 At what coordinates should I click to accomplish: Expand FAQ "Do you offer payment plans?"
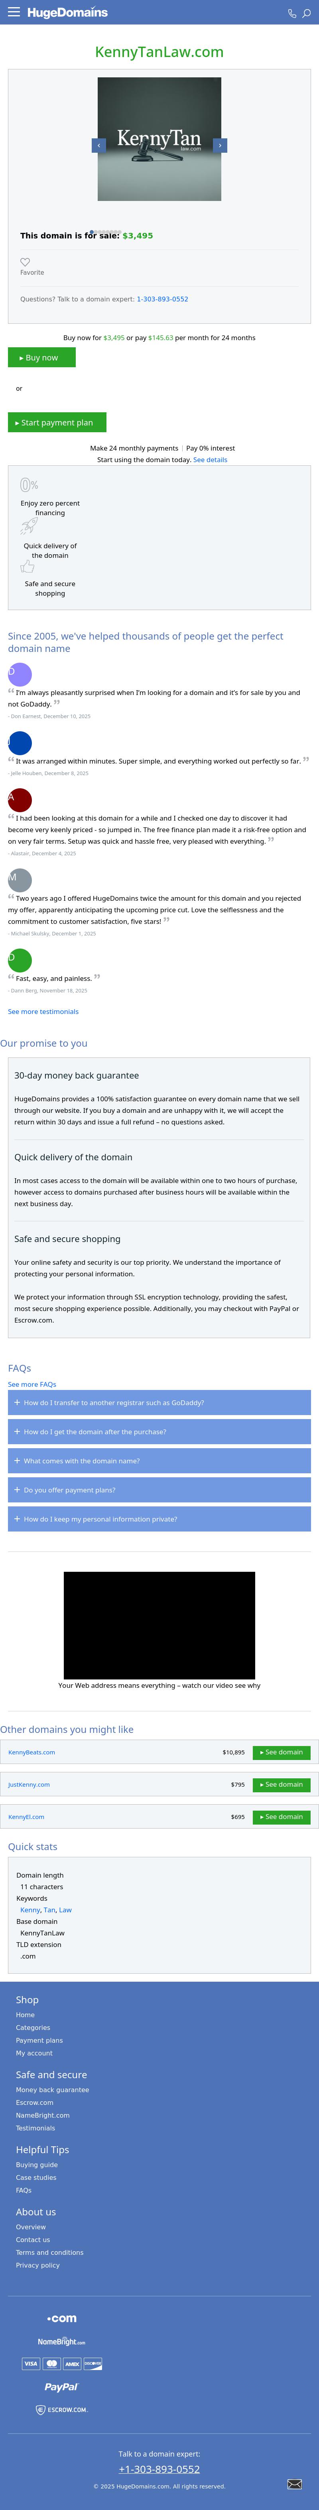159,1490
